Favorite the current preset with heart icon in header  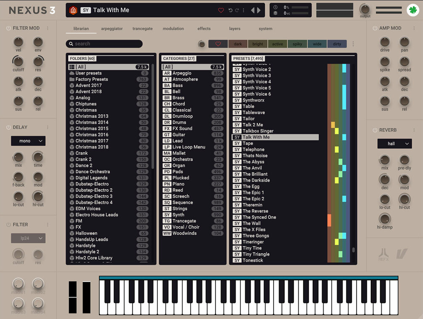[221, 10]
